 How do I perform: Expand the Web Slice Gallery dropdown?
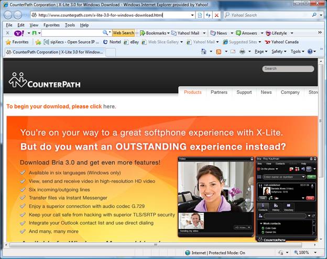181,42
